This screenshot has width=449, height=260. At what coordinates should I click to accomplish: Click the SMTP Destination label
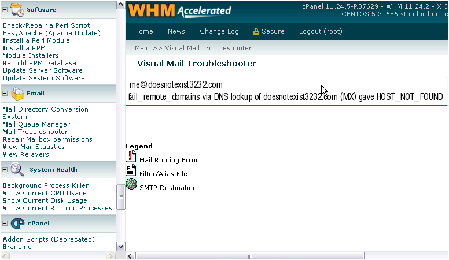(x=168, y=188)
